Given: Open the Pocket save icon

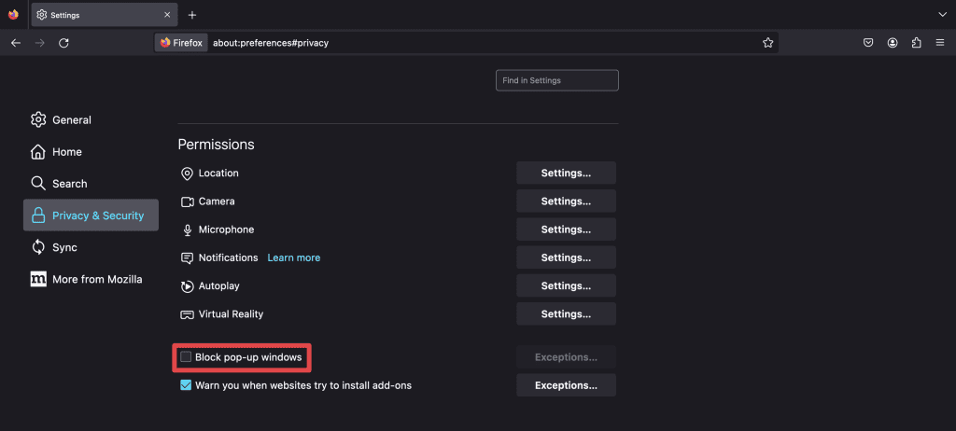Looking at the screenshot, I should click(x=868, y=43).
